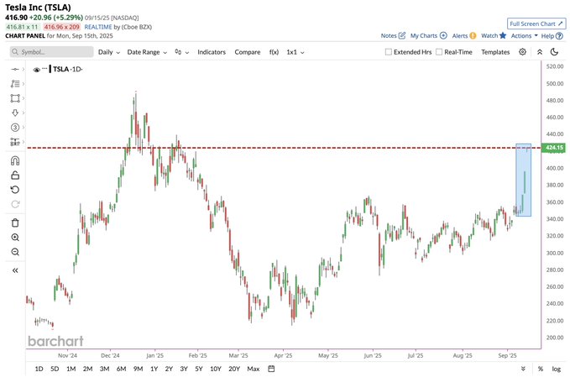Open the Full Screen Chart button

[x=536, y=24]
